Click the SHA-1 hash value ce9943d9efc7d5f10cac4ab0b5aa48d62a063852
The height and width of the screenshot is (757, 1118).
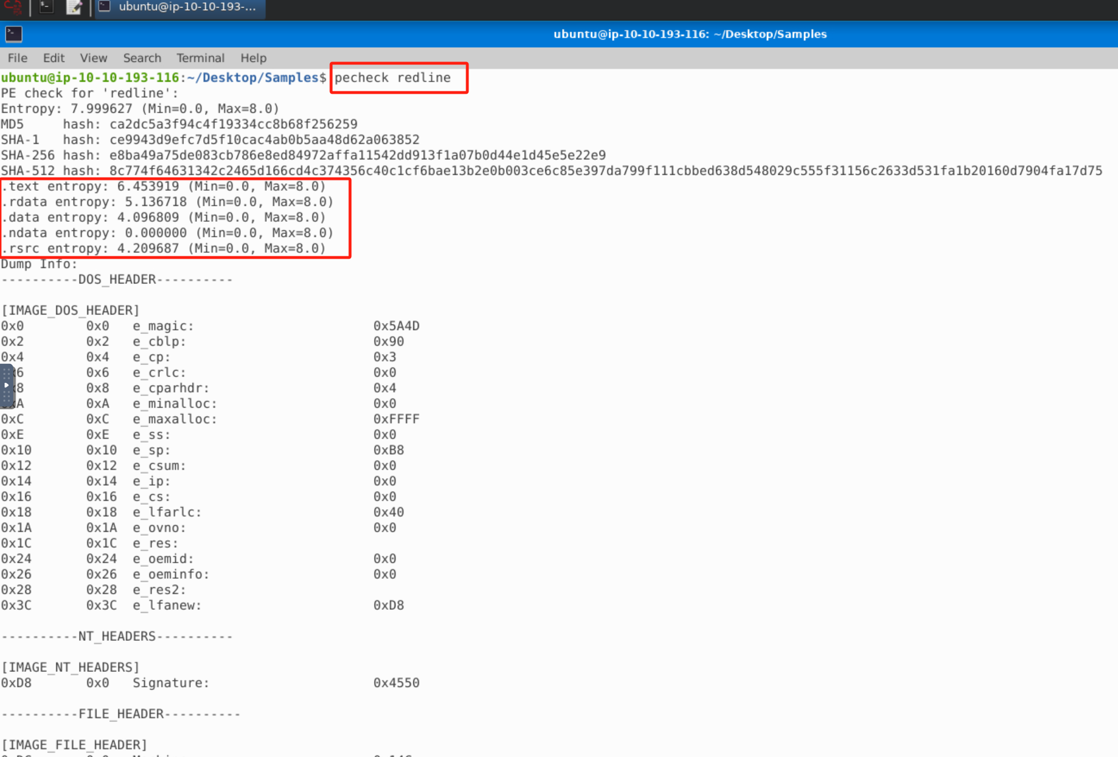(x=264, y=140)
